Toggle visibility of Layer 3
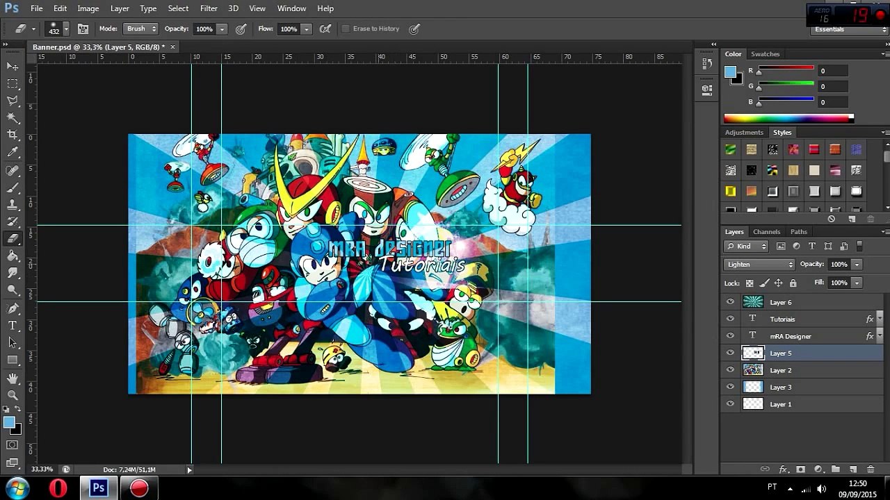Image resolution: width=890 pixels, height=500 pixels. 730,387
